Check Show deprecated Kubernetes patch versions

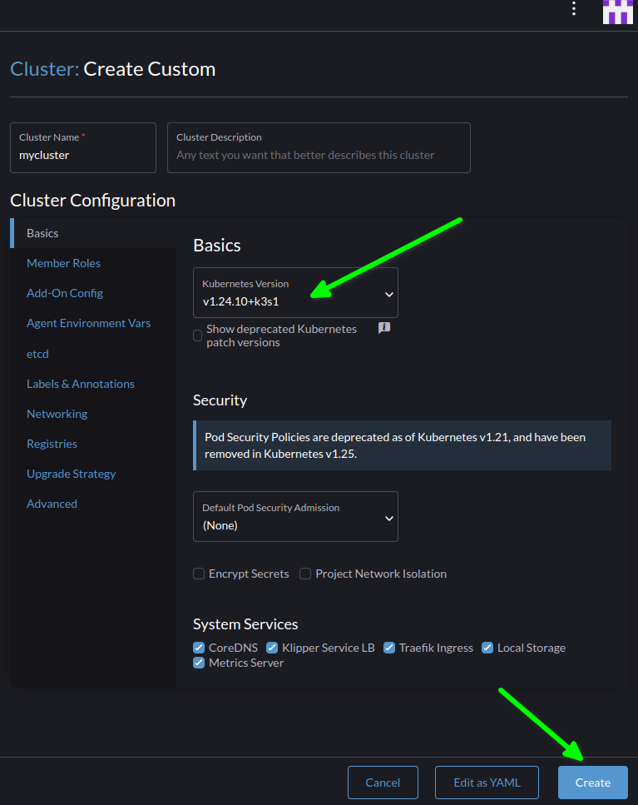196,335
